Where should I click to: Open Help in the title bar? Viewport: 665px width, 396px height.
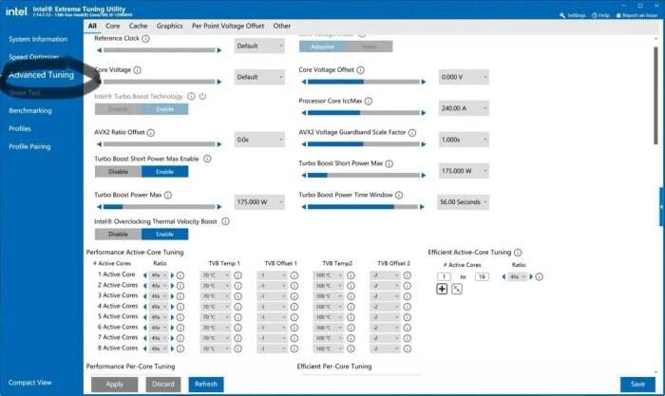600,15
